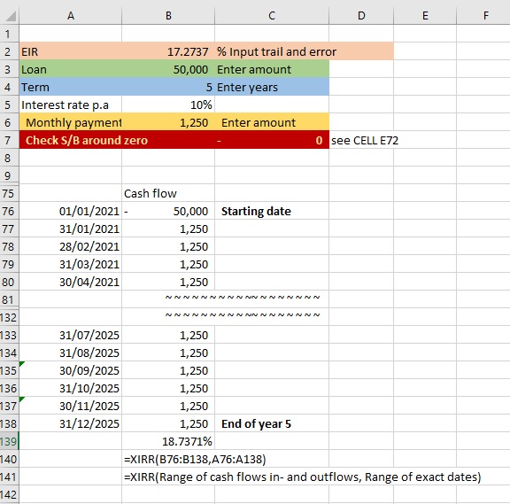Select row 139 header

pyautogui.click(x=9, y=441)
